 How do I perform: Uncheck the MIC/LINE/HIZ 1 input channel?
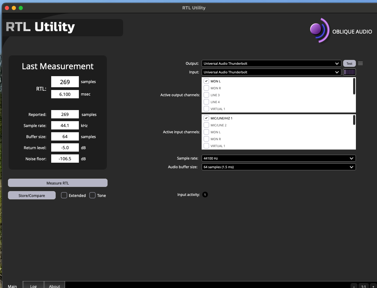(x=206, y=118)
